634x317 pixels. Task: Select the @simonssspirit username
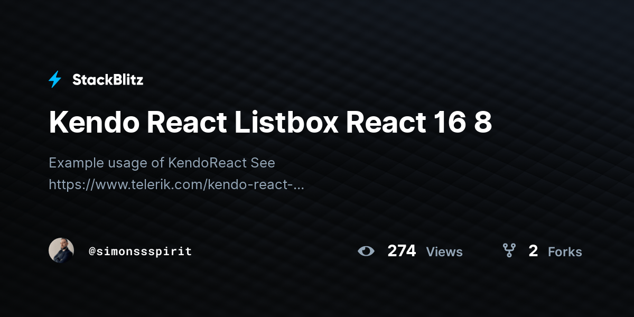(x=140, y=251)
